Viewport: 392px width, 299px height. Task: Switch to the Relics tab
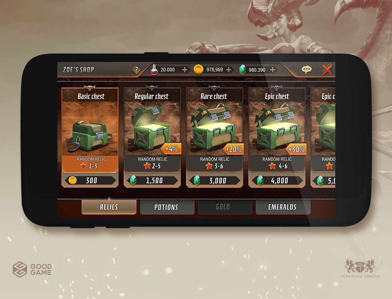click(x=109, y=207)
